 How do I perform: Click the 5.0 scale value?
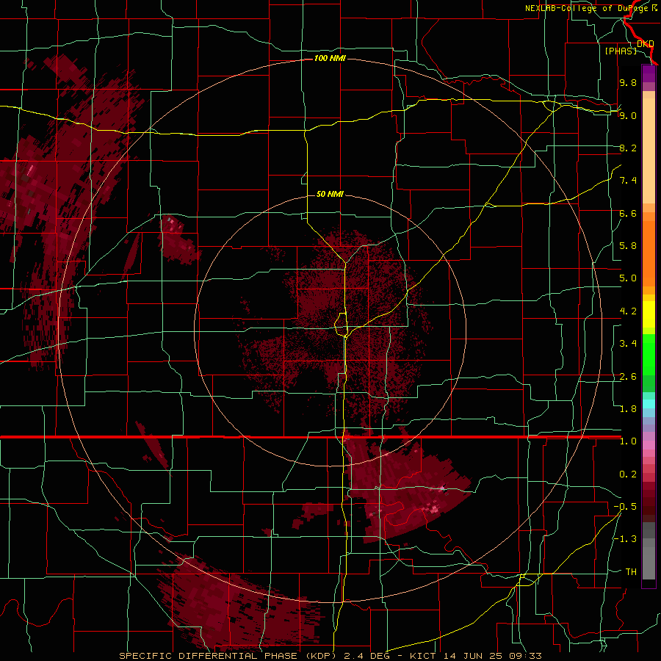click(x=628, y=278)
